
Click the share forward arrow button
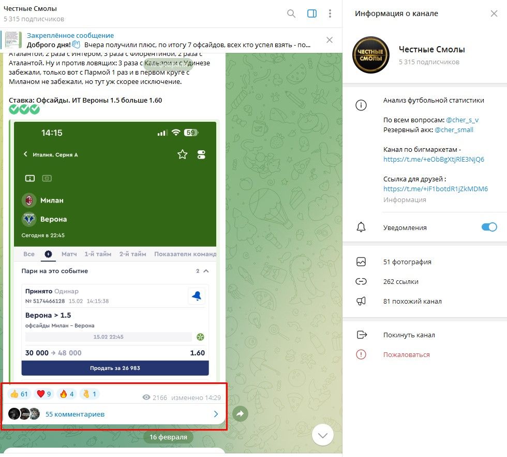240,413
